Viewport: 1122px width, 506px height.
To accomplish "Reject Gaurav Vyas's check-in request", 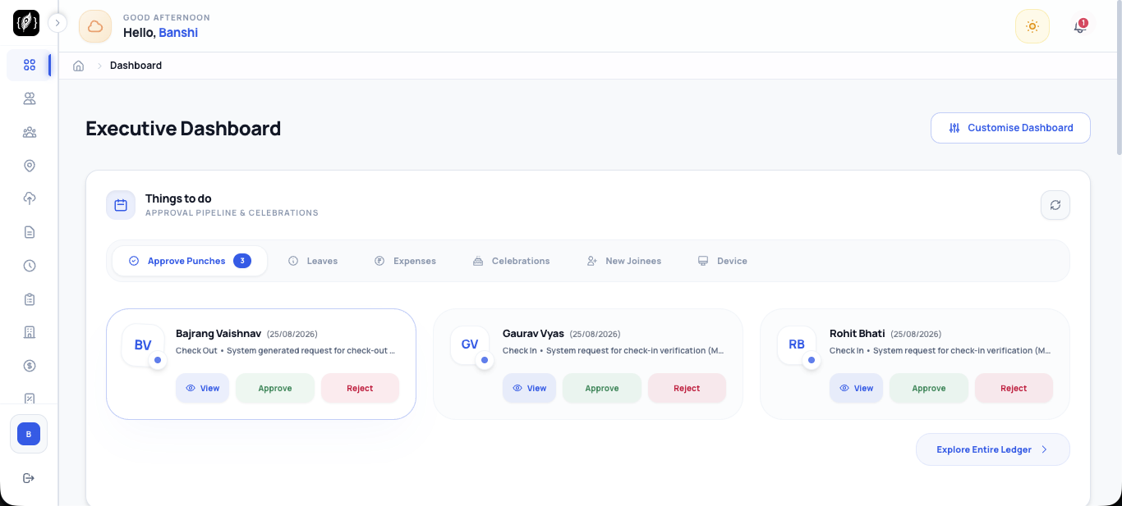I will tap(687, 389).
